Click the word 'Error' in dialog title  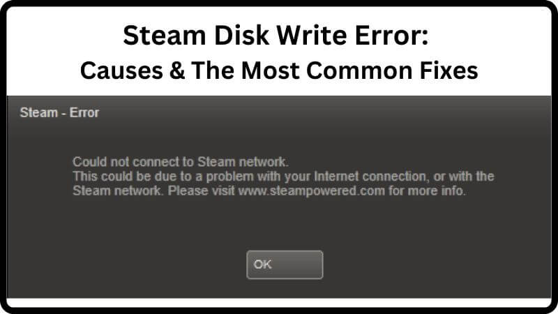tap(84, 112)
